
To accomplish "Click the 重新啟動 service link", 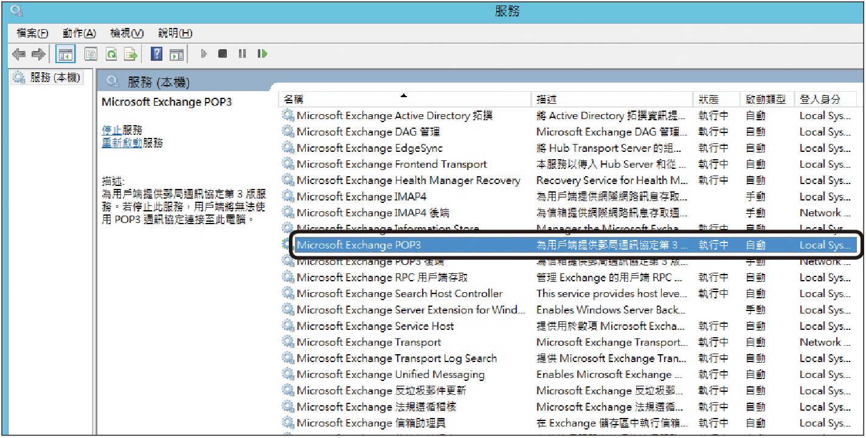I will [122, 143].
